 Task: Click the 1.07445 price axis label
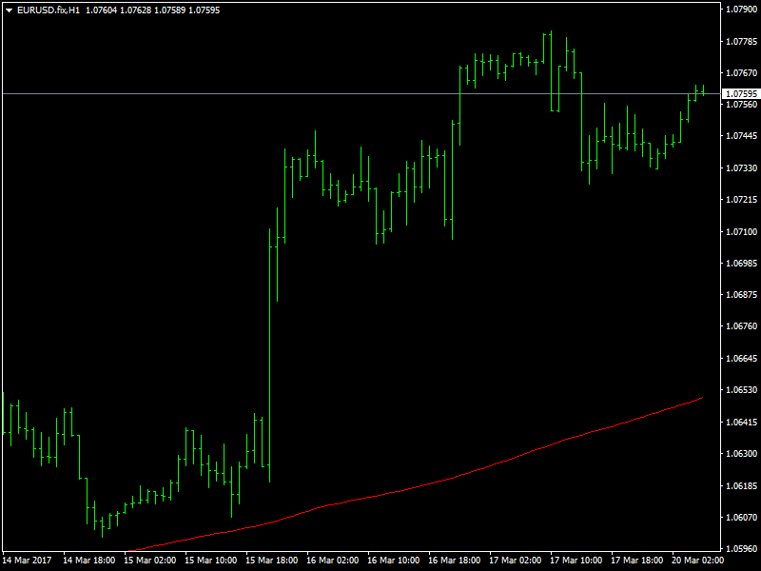pyautogui.click(x=741, y=135)
